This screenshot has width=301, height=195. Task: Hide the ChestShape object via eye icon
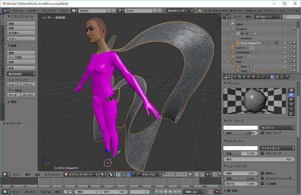pyautogui.click(x=285, y=52)
